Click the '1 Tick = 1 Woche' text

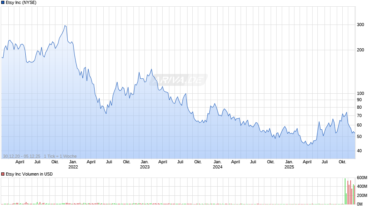click(x=60, y=156)
